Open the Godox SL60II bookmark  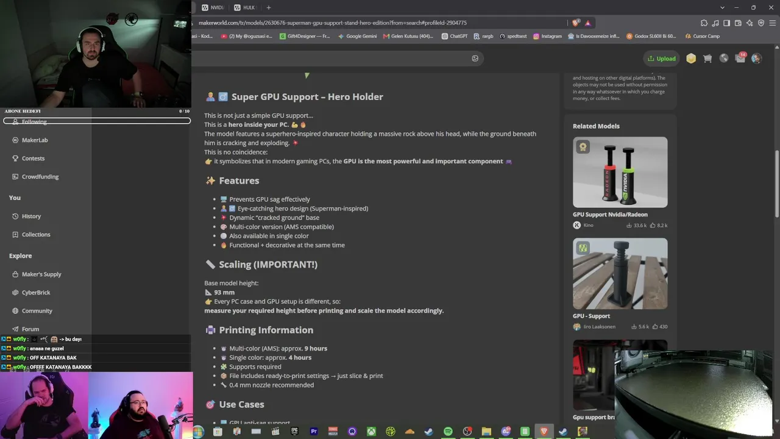click(x=651, y=36)
